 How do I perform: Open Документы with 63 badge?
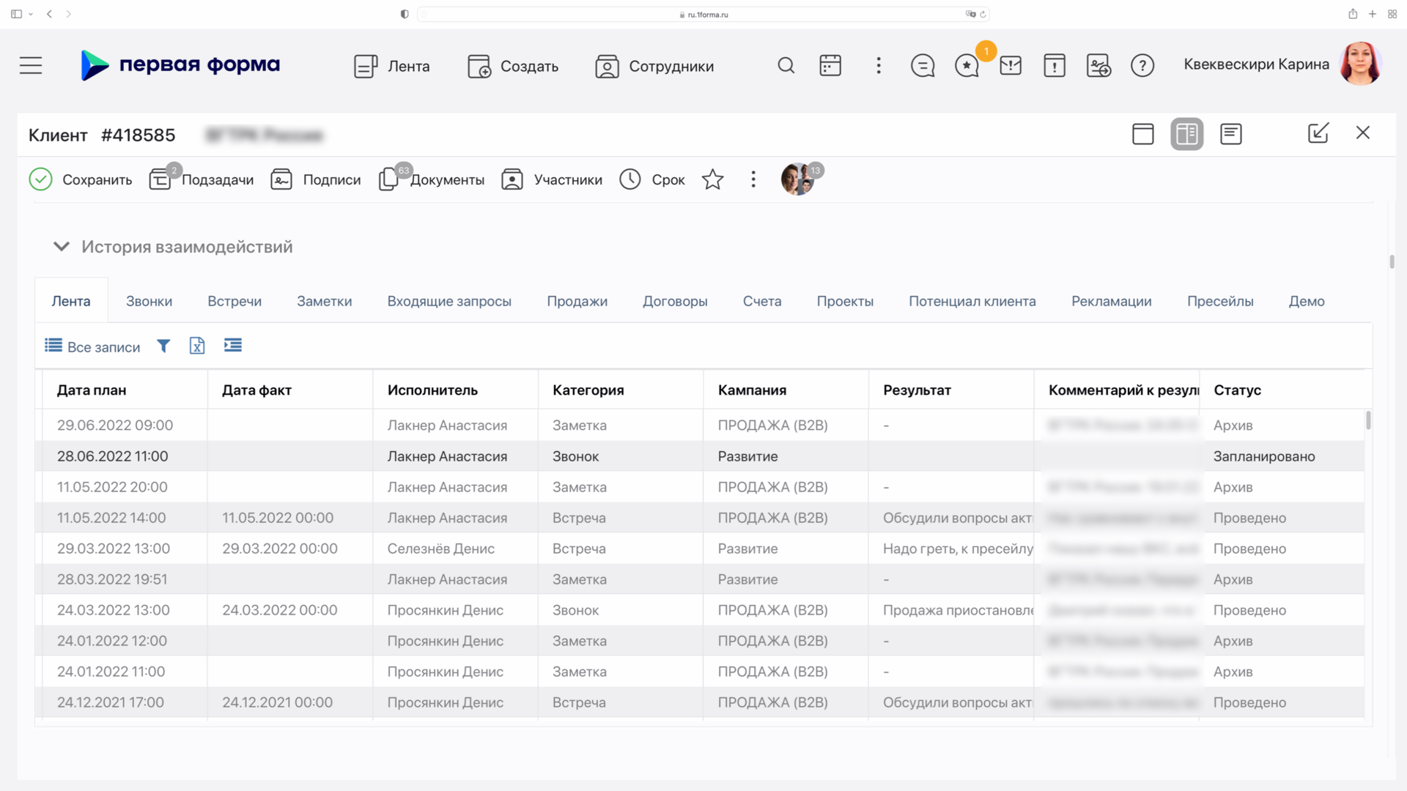pyautogui.click(x=432, y=179)
